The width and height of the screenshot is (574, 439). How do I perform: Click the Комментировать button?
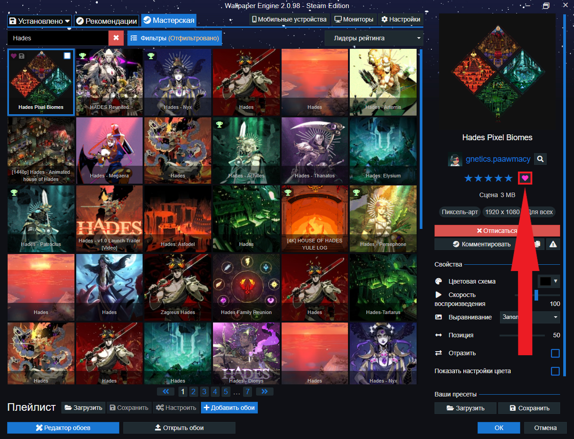pos(482,244)
